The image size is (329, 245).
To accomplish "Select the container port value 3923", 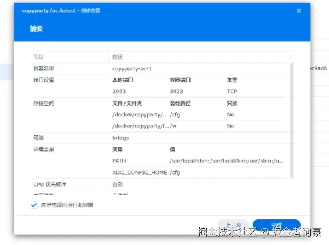I will [x=176, y=91].
